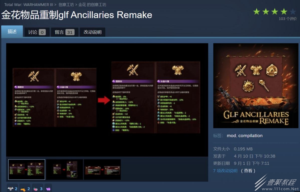Select the third screenshot thumbnail
The height and width of the screenshot is (192, 300).
102,169
